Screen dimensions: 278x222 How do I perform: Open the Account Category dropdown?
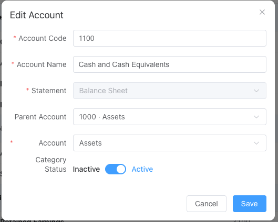pyautogui.click(x=170, y=143)
